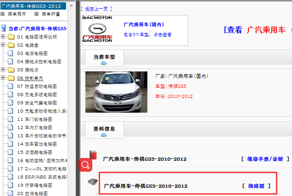Image resolution: width=292 pixels, height=196 pixels.
Task: Select the 资料信息 tab
Action: pyautogui.click(x=104, y=130)
